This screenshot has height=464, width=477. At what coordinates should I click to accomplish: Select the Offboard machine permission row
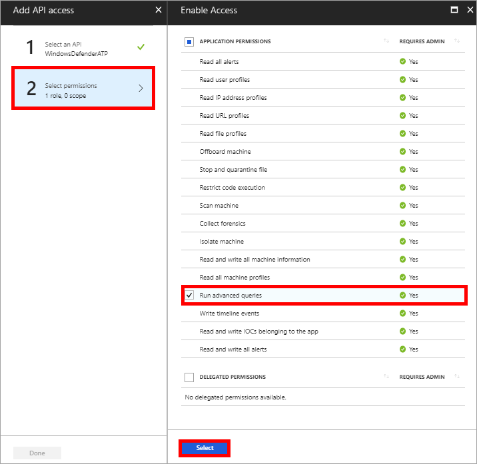[x=225, y=152]
